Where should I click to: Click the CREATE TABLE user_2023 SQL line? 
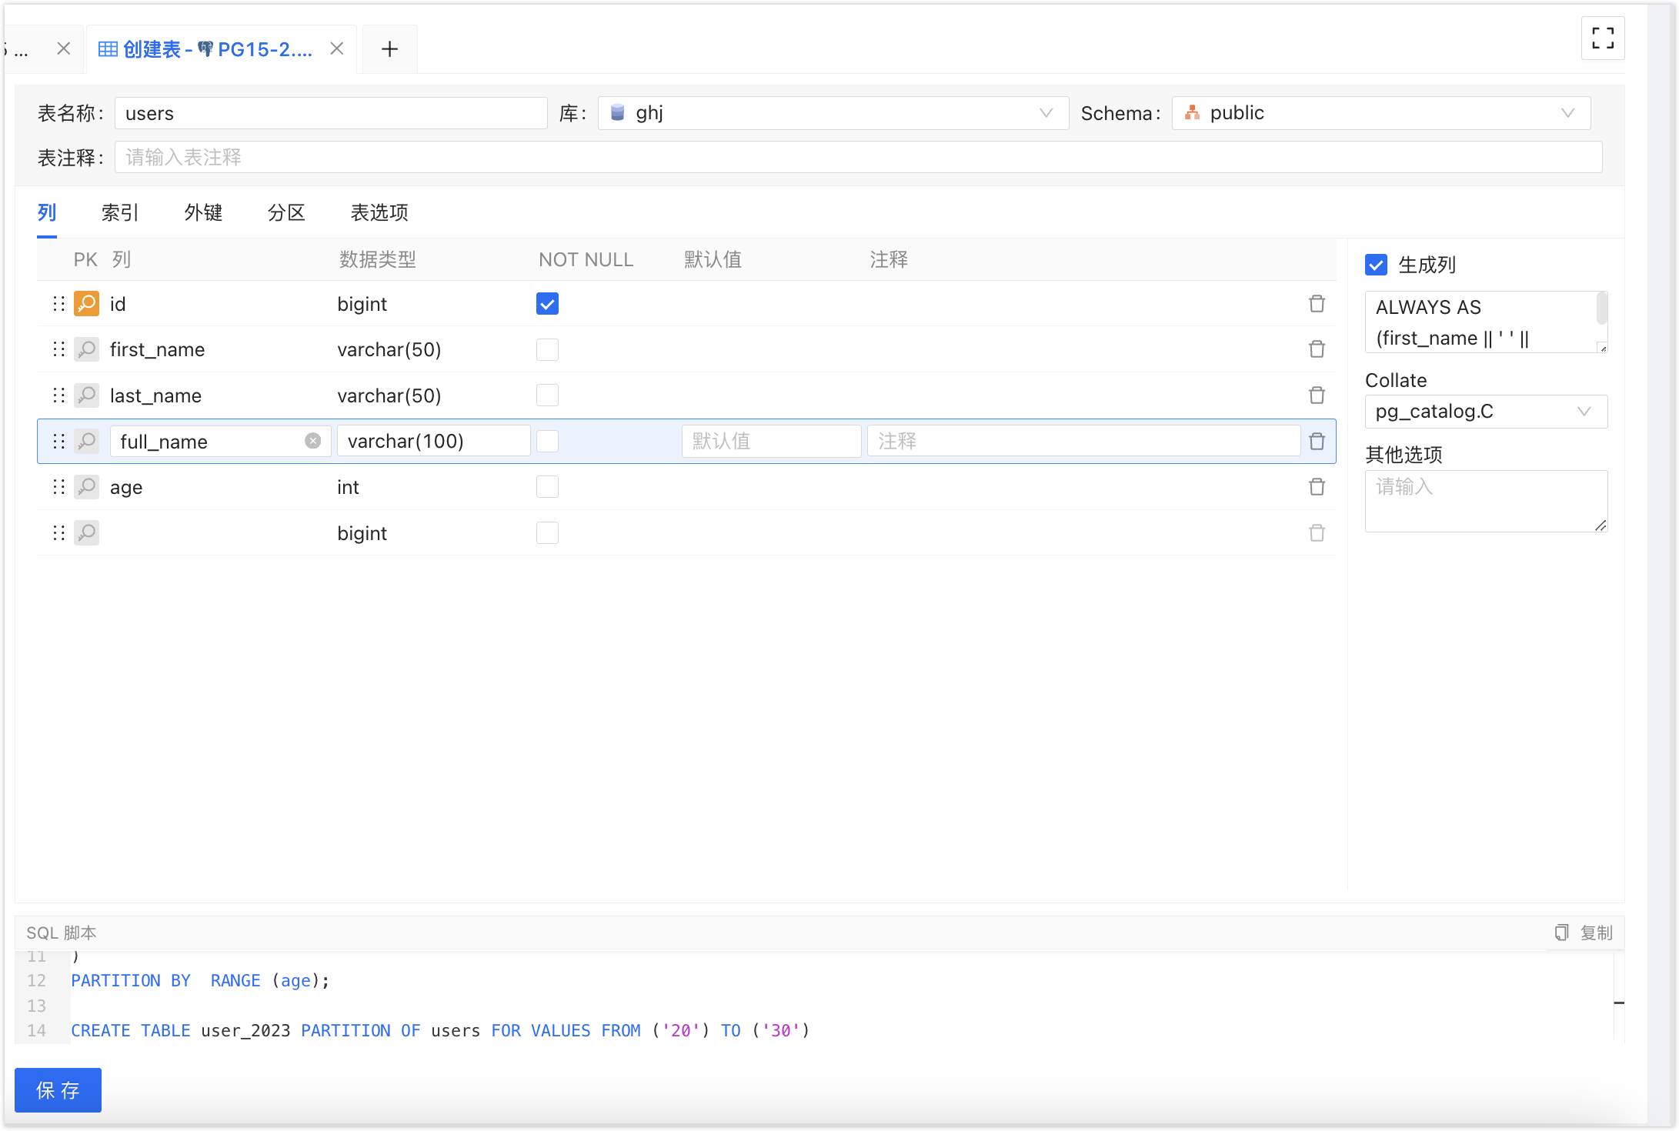click(x=440, y=1030)
